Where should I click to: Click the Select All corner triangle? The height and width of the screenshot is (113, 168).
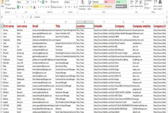2,22
